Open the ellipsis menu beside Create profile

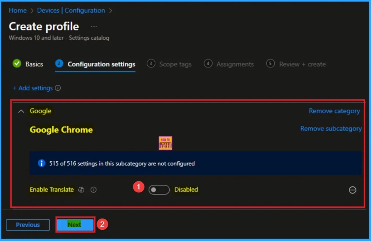point(94,26)
